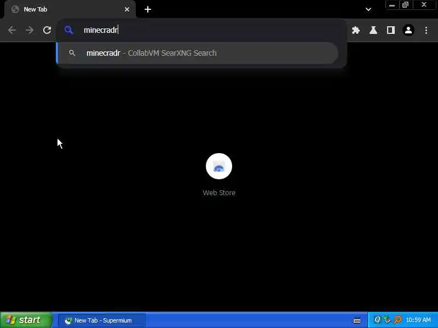Click the 10:59 AM clock

pos(418,320)
